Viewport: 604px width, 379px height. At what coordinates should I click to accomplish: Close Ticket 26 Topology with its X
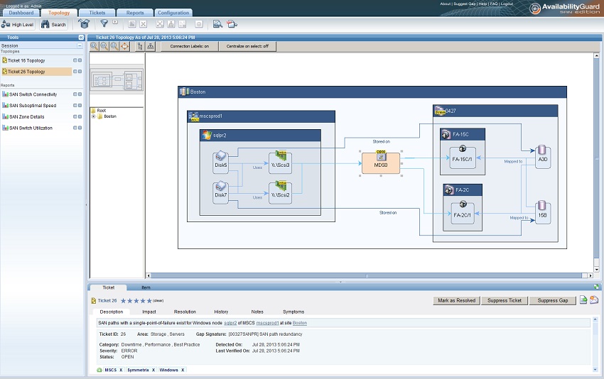pos(80,72)
